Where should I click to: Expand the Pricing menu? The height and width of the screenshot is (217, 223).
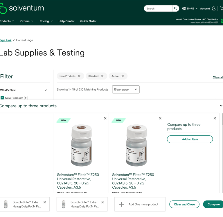click(x=46, y=21)
